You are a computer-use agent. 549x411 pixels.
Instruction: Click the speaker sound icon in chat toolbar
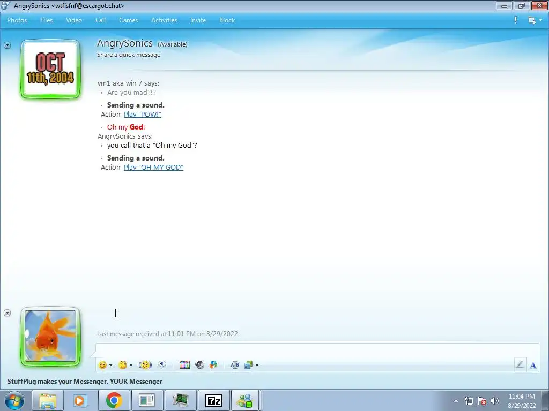point(199,365)
